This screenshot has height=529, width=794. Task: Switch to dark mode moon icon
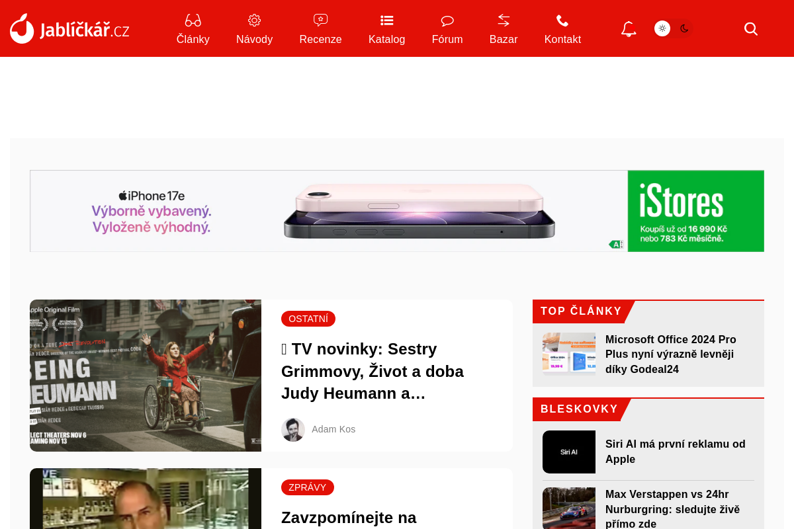pos(684,28)
